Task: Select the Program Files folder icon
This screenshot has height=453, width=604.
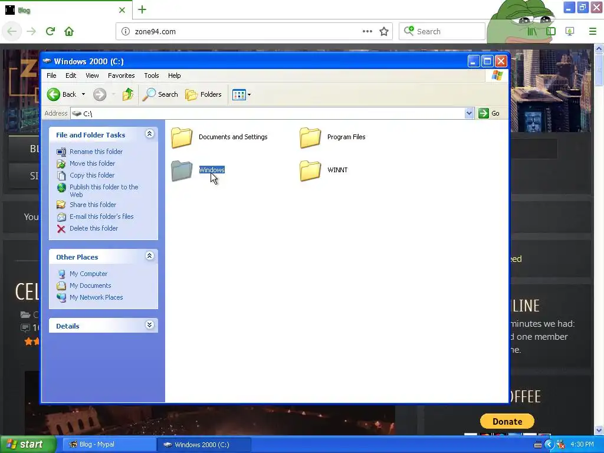Action: tap(310, 137)
